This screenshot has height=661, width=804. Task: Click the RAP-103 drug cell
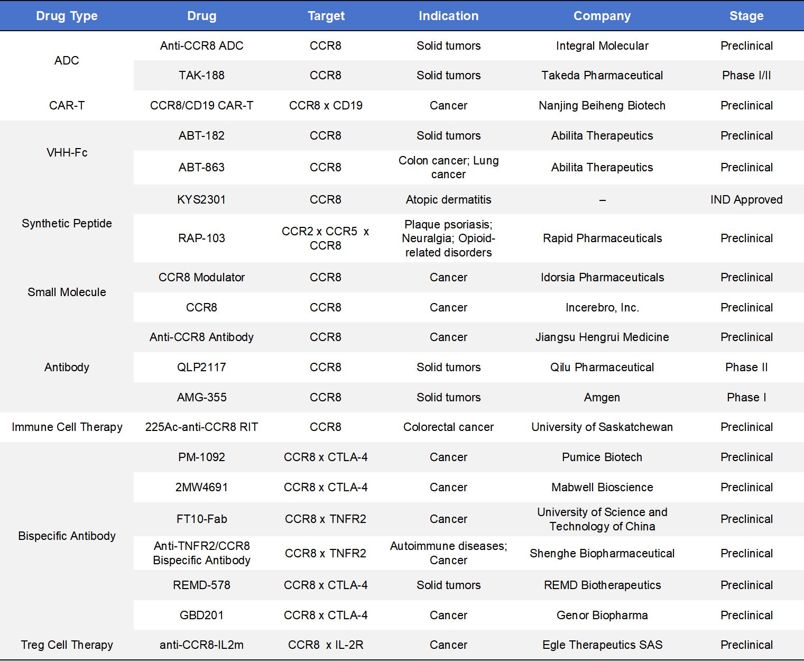click(x=201, y=238)
